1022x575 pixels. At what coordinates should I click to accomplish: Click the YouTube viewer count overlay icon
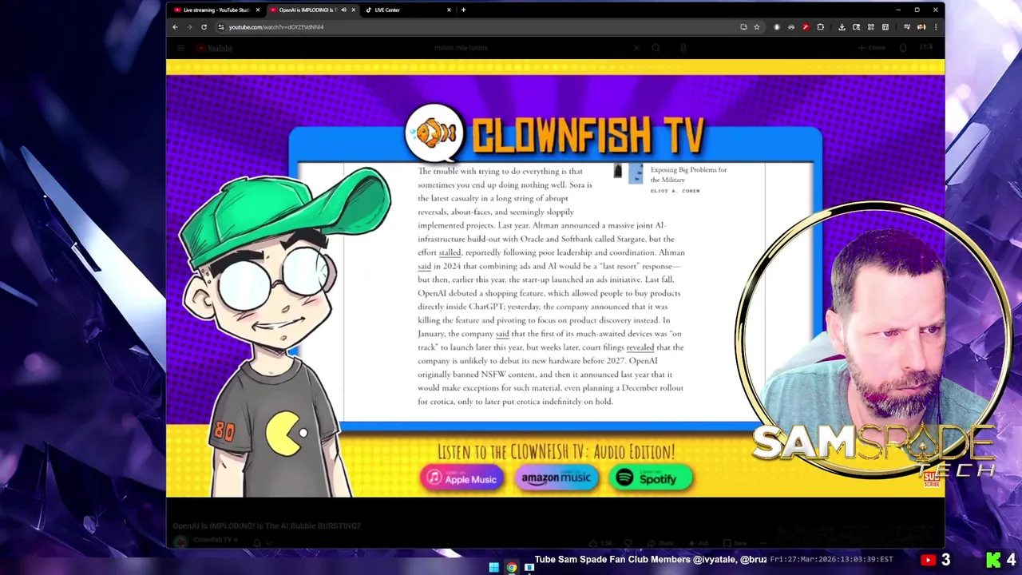[928, 560]
